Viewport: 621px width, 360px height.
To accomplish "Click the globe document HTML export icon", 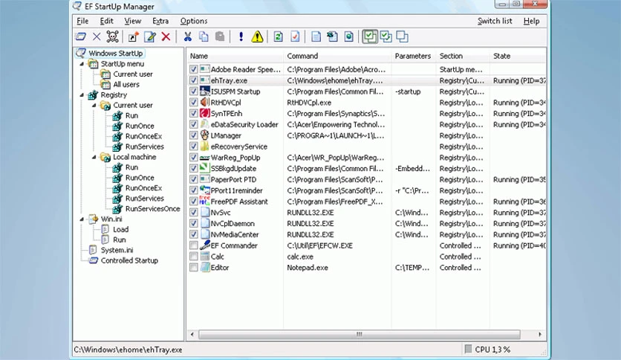I will click(x=348, y=37).
